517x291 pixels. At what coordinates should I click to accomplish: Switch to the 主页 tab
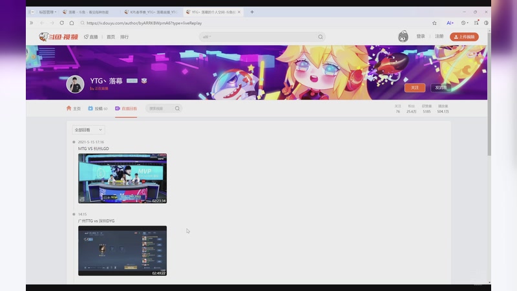point(74,108)
